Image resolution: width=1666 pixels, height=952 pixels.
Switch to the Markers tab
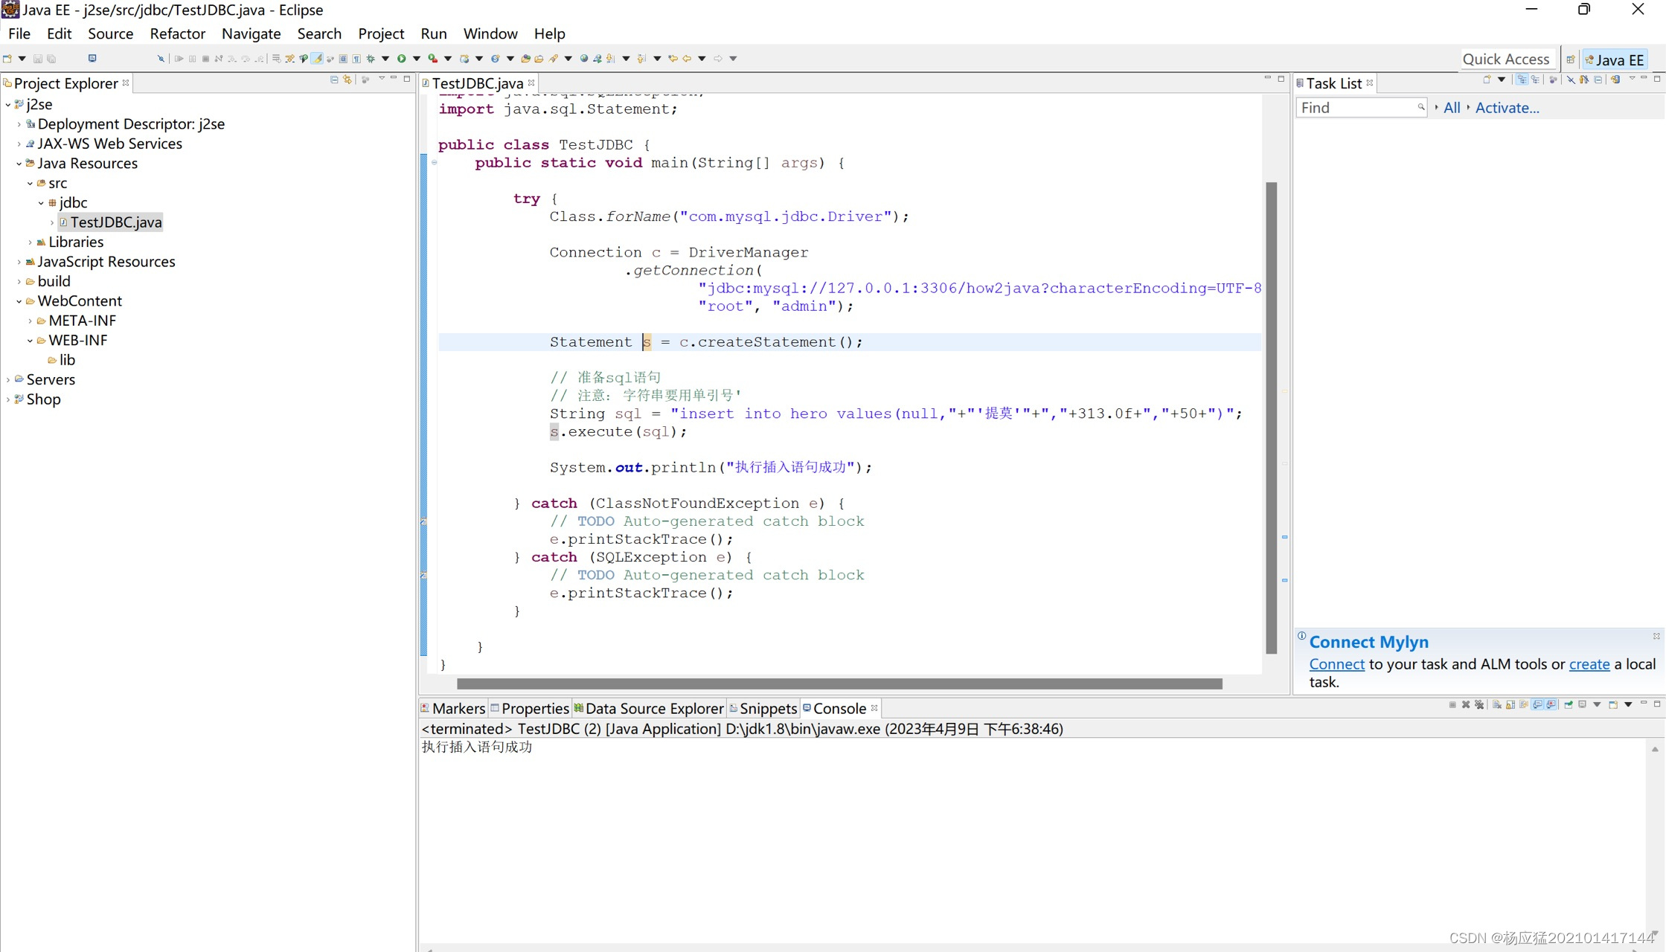452,709
